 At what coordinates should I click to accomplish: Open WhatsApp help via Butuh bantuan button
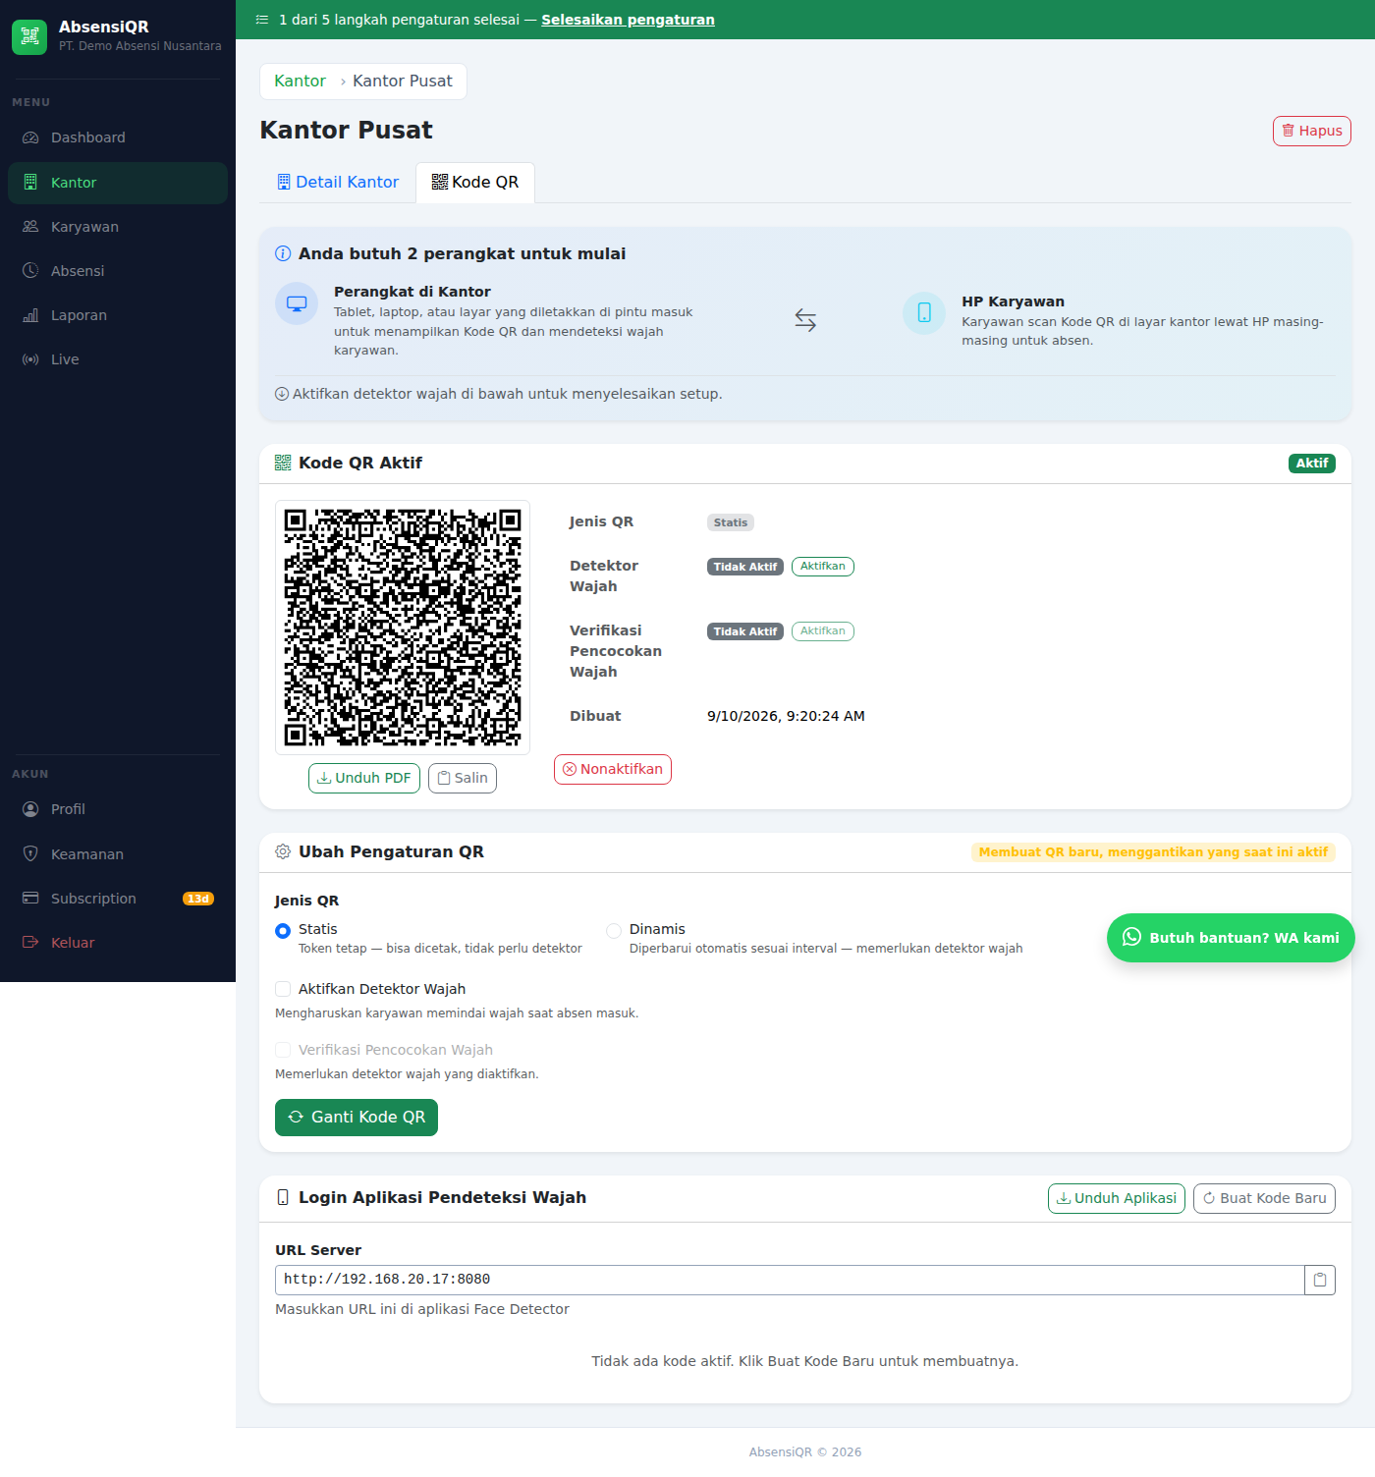tap(1231, 938)
